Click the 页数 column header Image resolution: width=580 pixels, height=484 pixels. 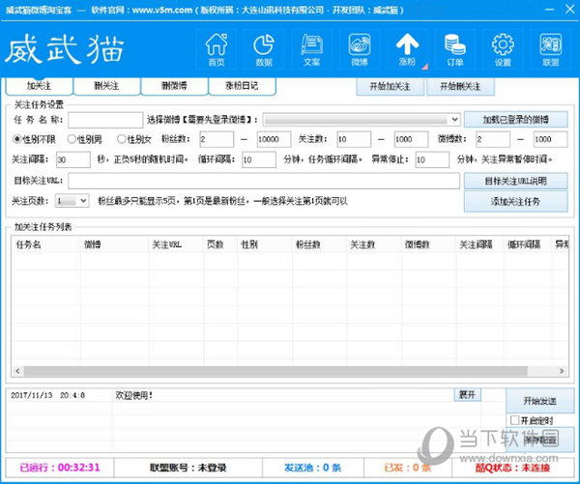(220, 244)
